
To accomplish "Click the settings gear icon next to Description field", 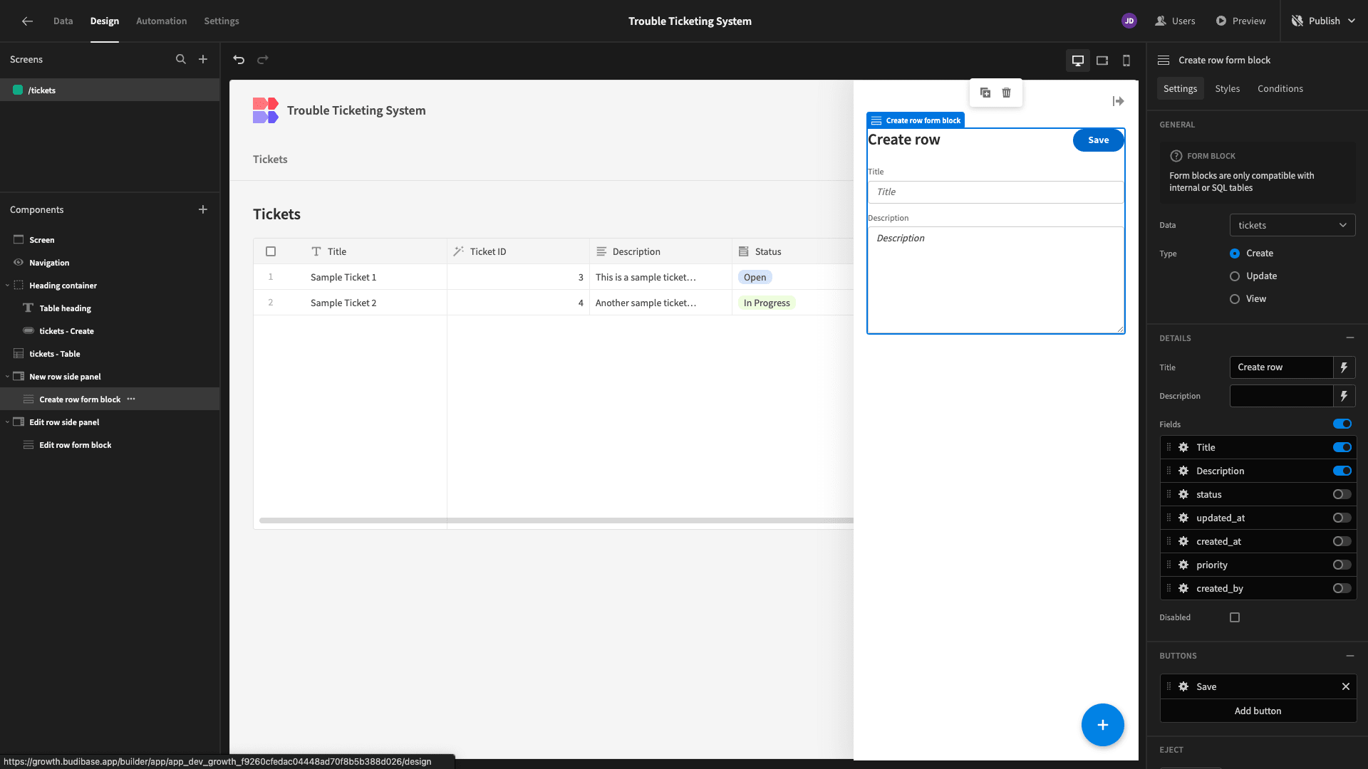I will click(x=1183, y=471).
